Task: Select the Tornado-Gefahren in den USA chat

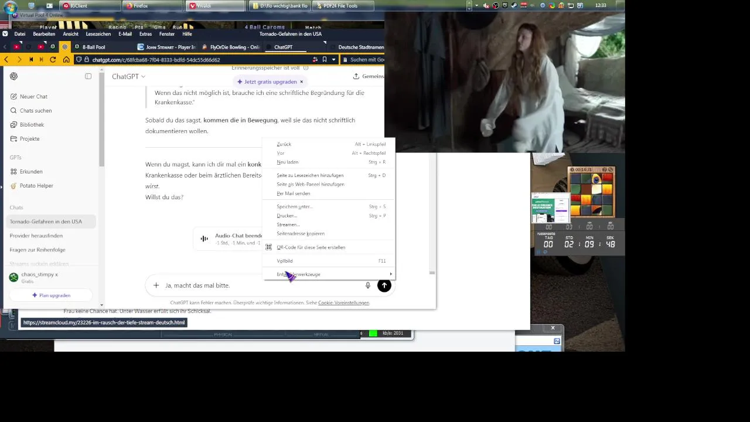Action: coord(52,222)
